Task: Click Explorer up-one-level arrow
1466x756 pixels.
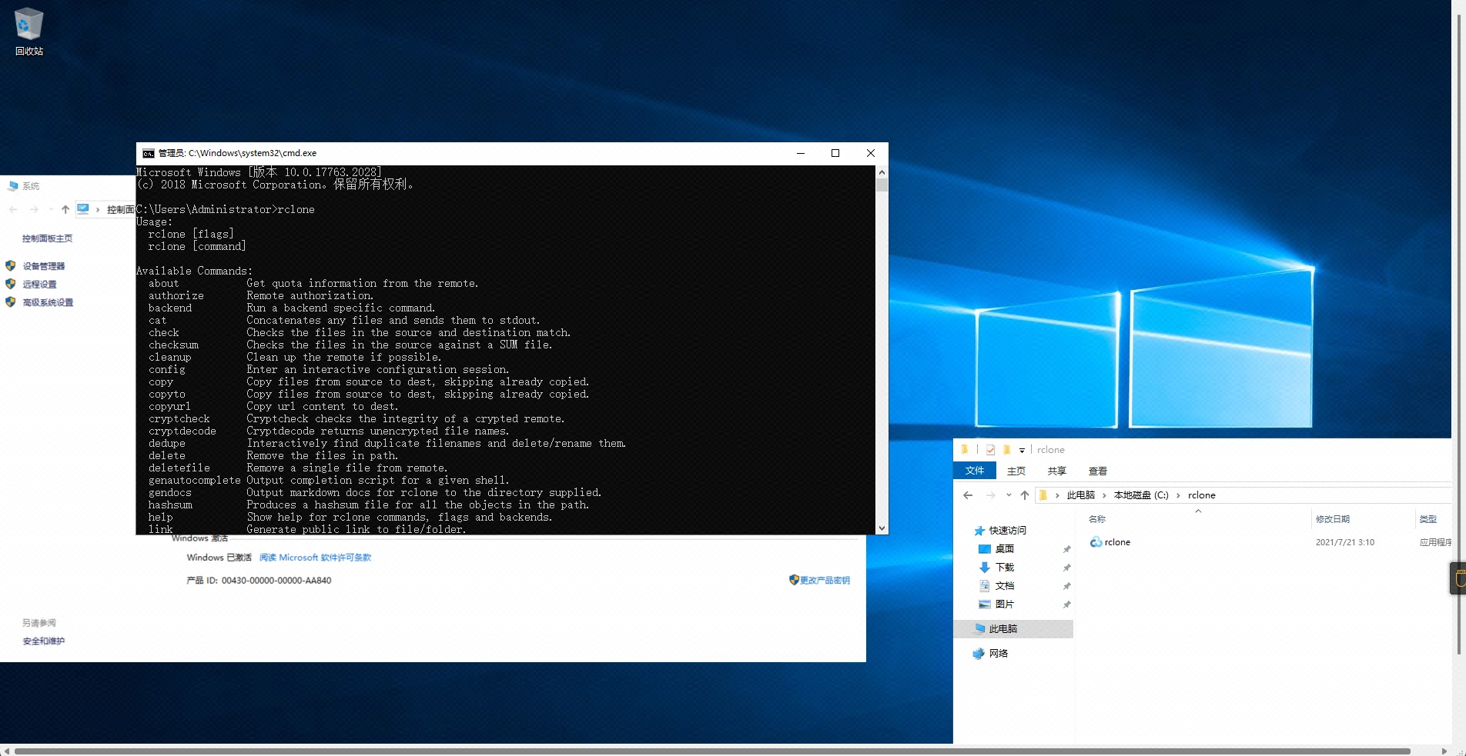Action: (x=1025, y=495)
